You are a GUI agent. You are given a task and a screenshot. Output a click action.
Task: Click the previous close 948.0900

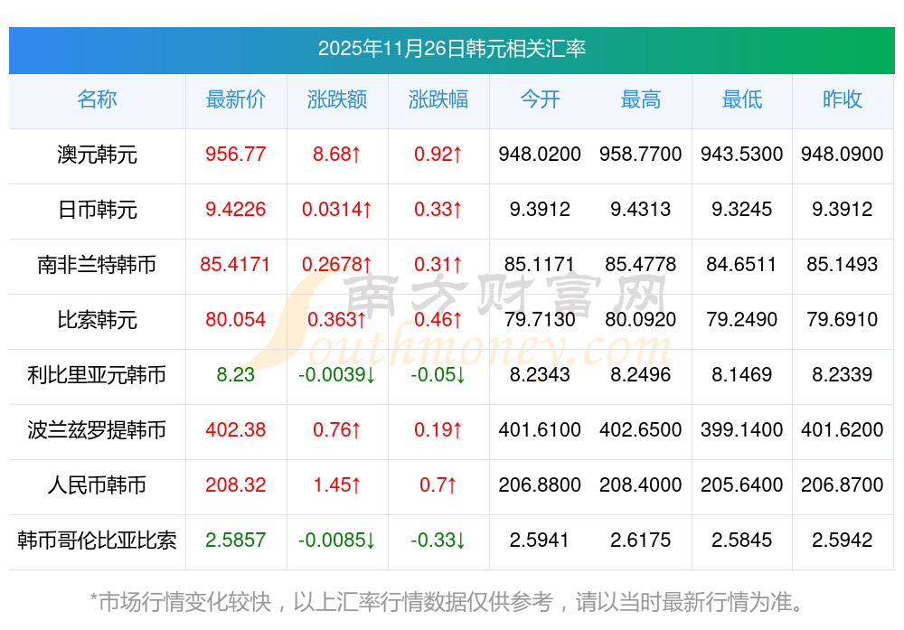843,155
